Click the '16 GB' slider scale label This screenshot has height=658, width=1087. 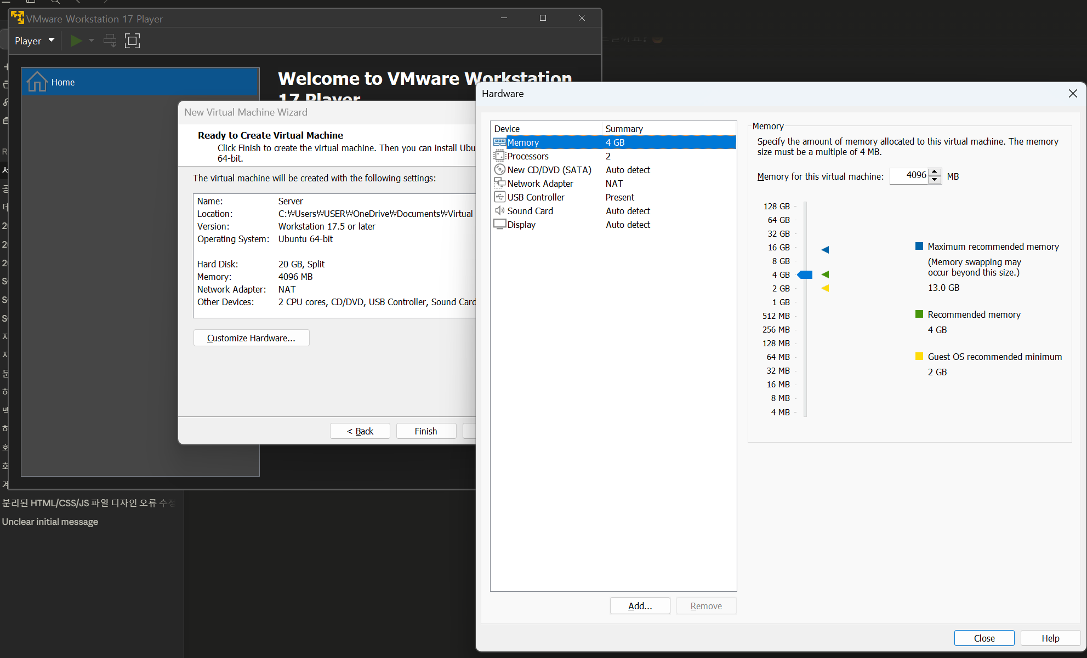pos(778,247)
